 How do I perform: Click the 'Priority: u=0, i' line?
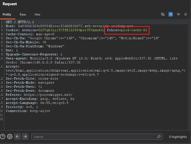tap(22, 107)
